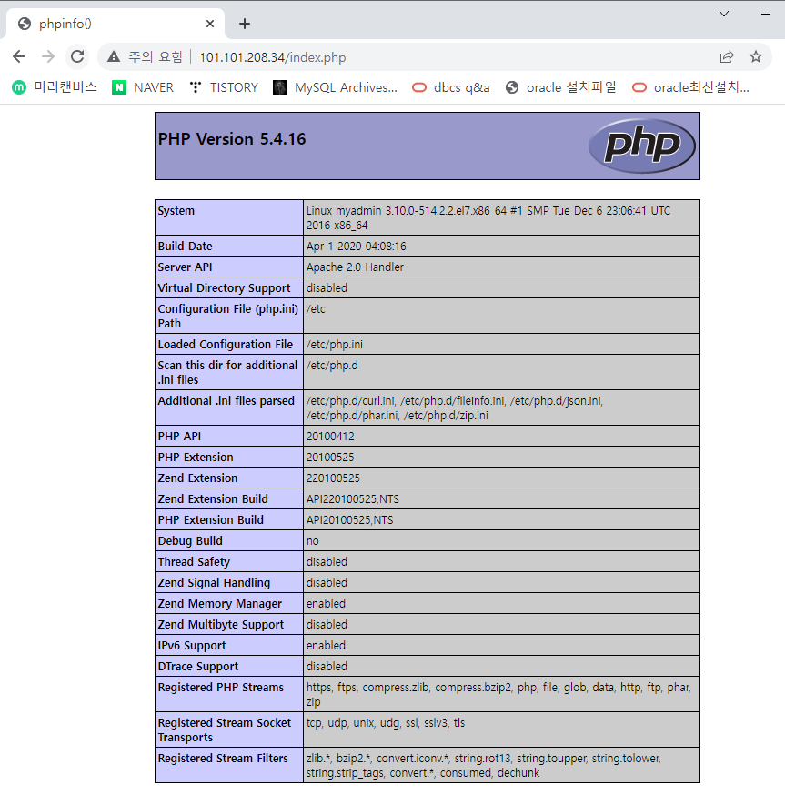
Task: Close the phpinfo() tab
Action: (x=210, y=24)
